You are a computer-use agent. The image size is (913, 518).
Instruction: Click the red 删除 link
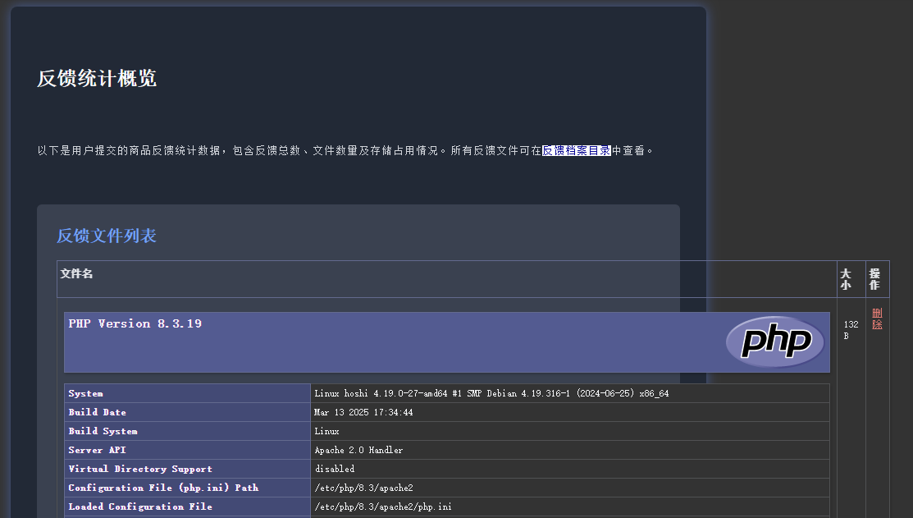[877, 319]
